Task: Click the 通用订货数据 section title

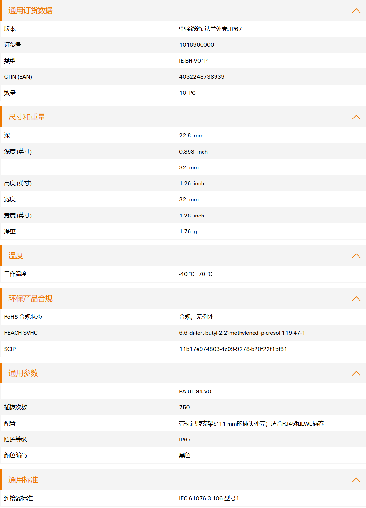Action: pos(31,11)
